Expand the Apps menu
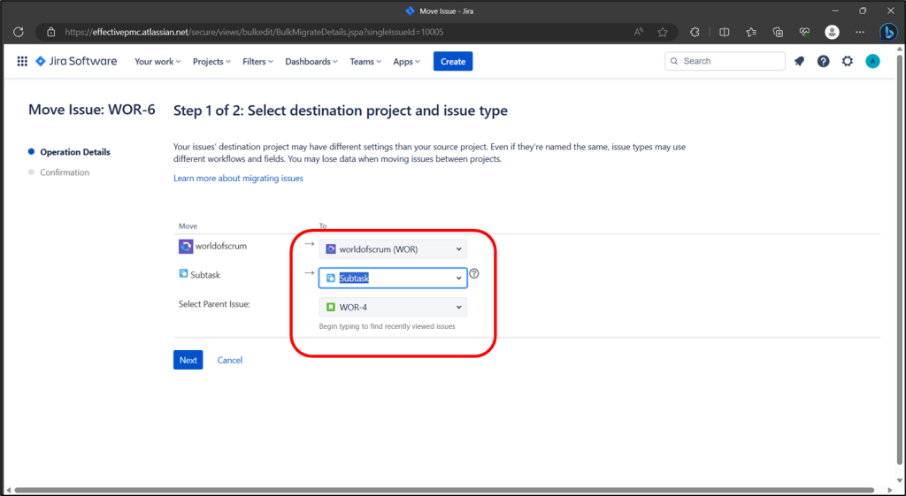The width and height of the screenshot is (906, 496). pyautogui.click(x=407, y=62)
